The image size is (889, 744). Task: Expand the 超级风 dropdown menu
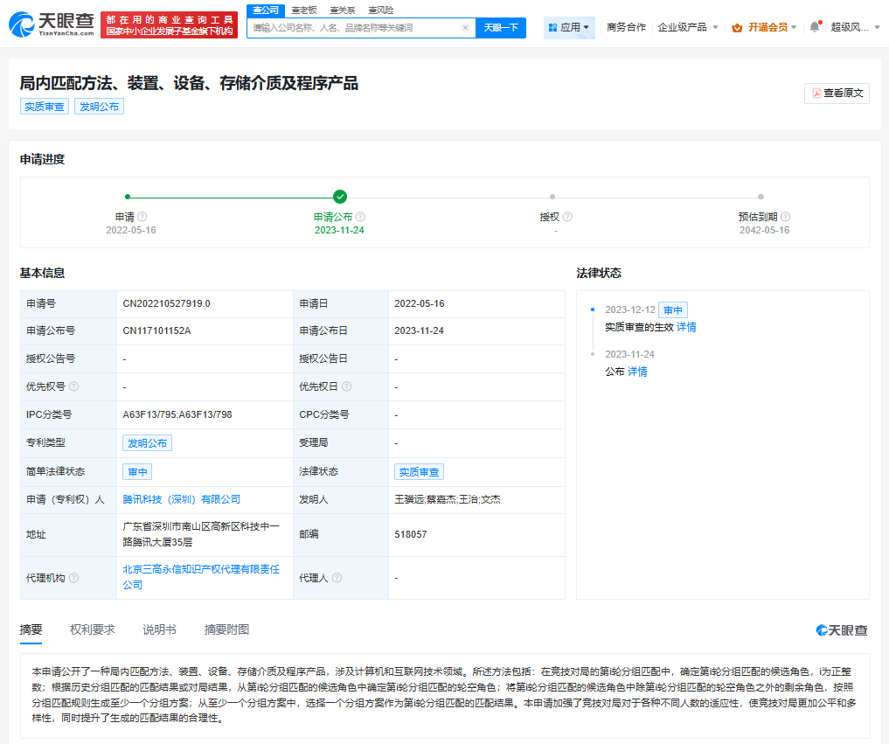(x=864, y=27)
